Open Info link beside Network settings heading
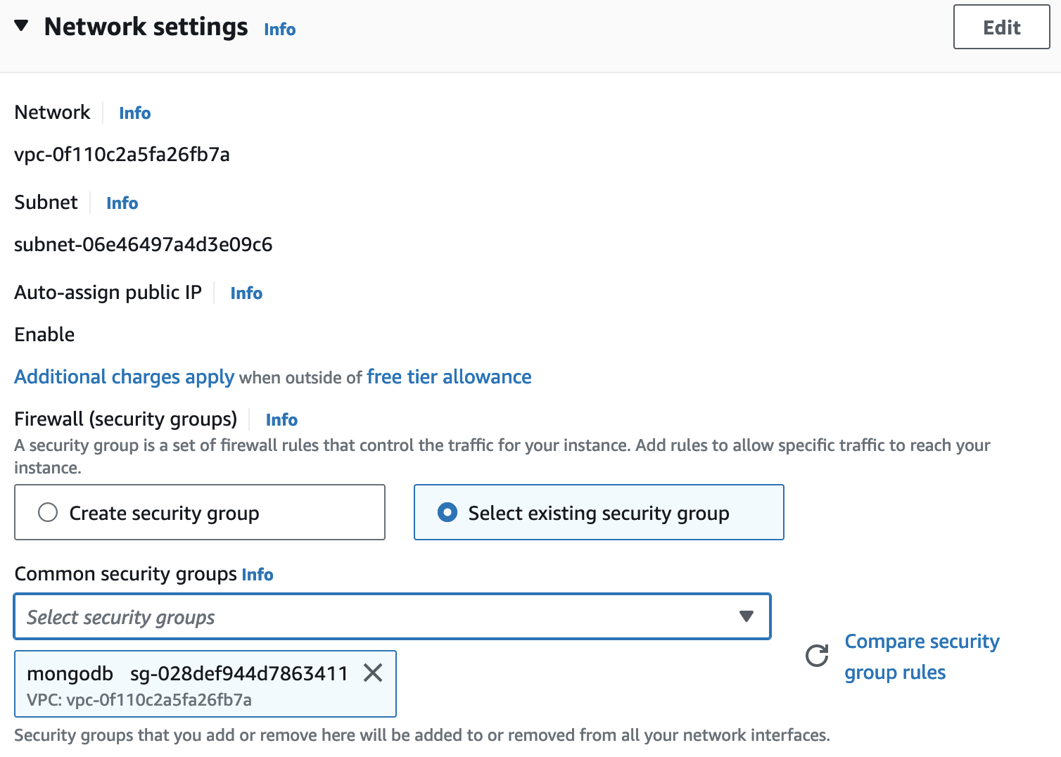1061x757 pixels. tap(279, 30)
